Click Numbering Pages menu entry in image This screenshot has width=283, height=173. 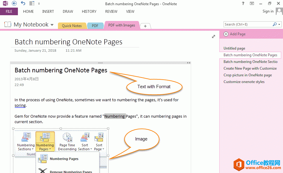pyautogui.click(x=64, y=159)
